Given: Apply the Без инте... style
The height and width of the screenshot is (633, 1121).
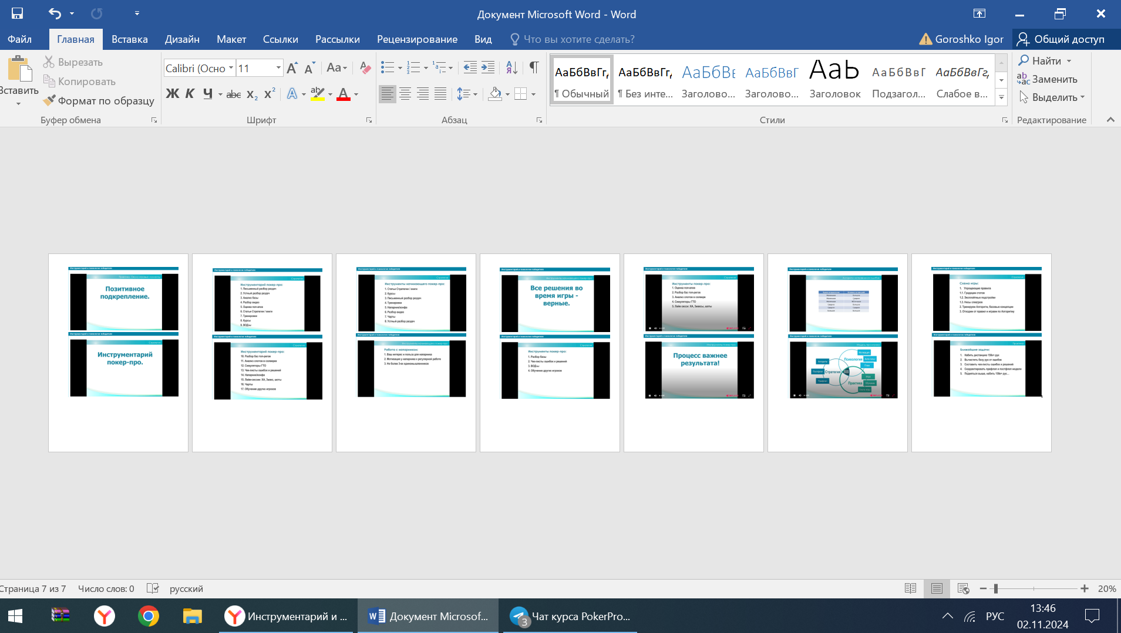Looking at the screenshot, I should (x=645, y=80).
